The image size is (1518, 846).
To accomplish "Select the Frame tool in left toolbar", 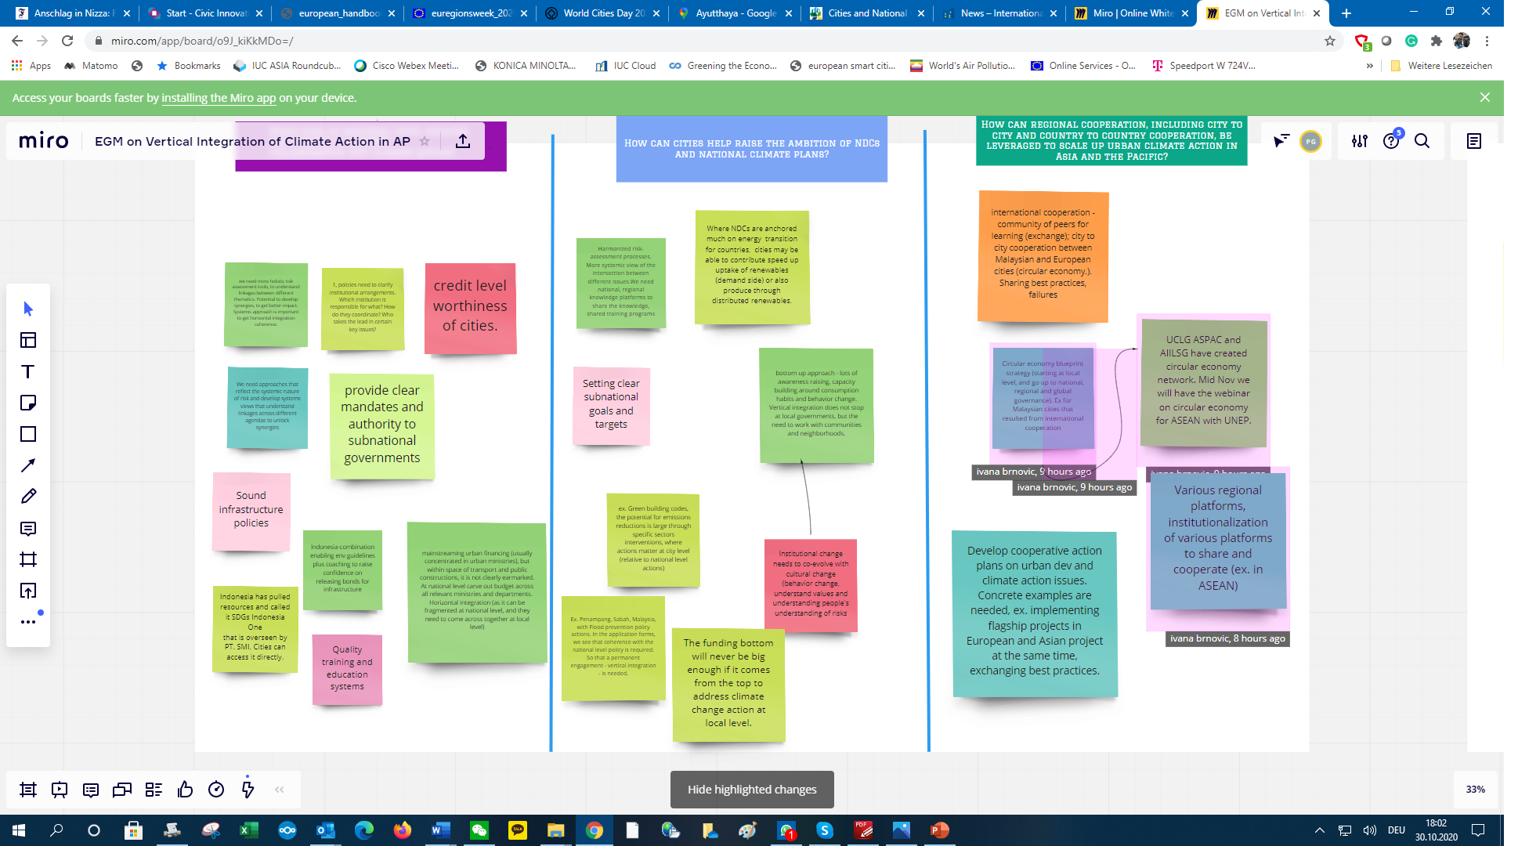I will (28, 559).
